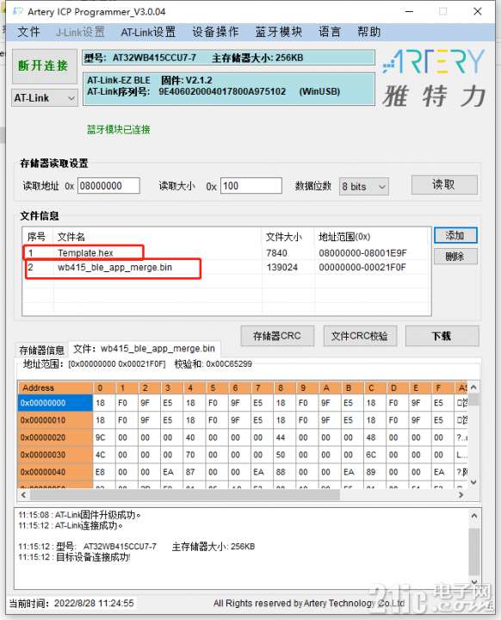Click file size cell 139024
This screenshot has width=501, height=620.
pos(282,267)
